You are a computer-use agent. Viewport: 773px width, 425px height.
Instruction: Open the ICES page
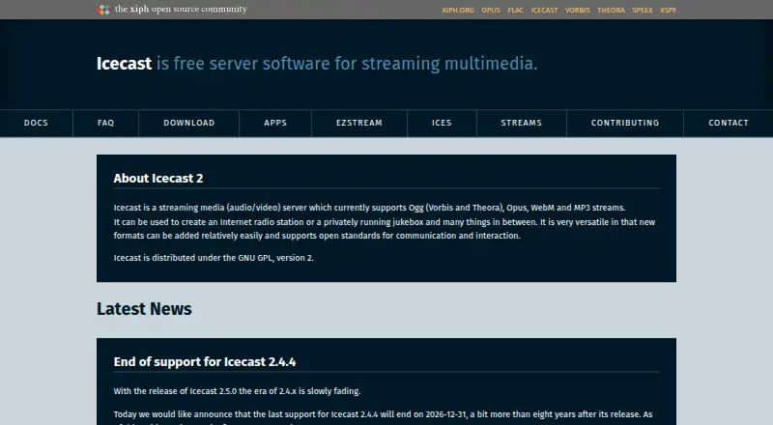pos(442,123)
